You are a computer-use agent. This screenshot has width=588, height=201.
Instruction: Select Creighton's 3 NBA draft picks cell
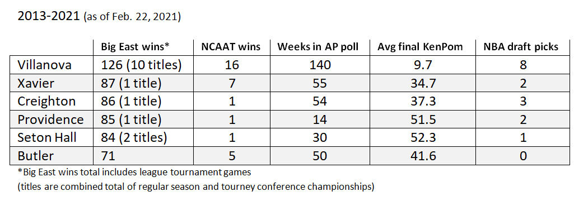click(x=522, y=101)
